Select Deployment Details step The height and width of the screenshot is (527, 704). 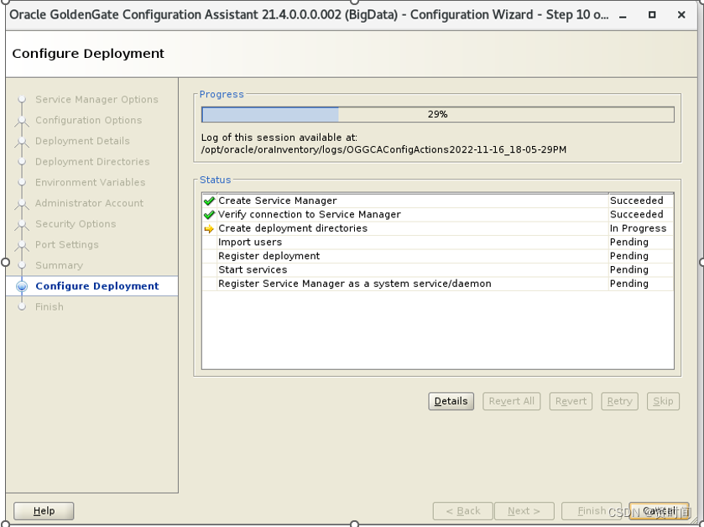82,141
